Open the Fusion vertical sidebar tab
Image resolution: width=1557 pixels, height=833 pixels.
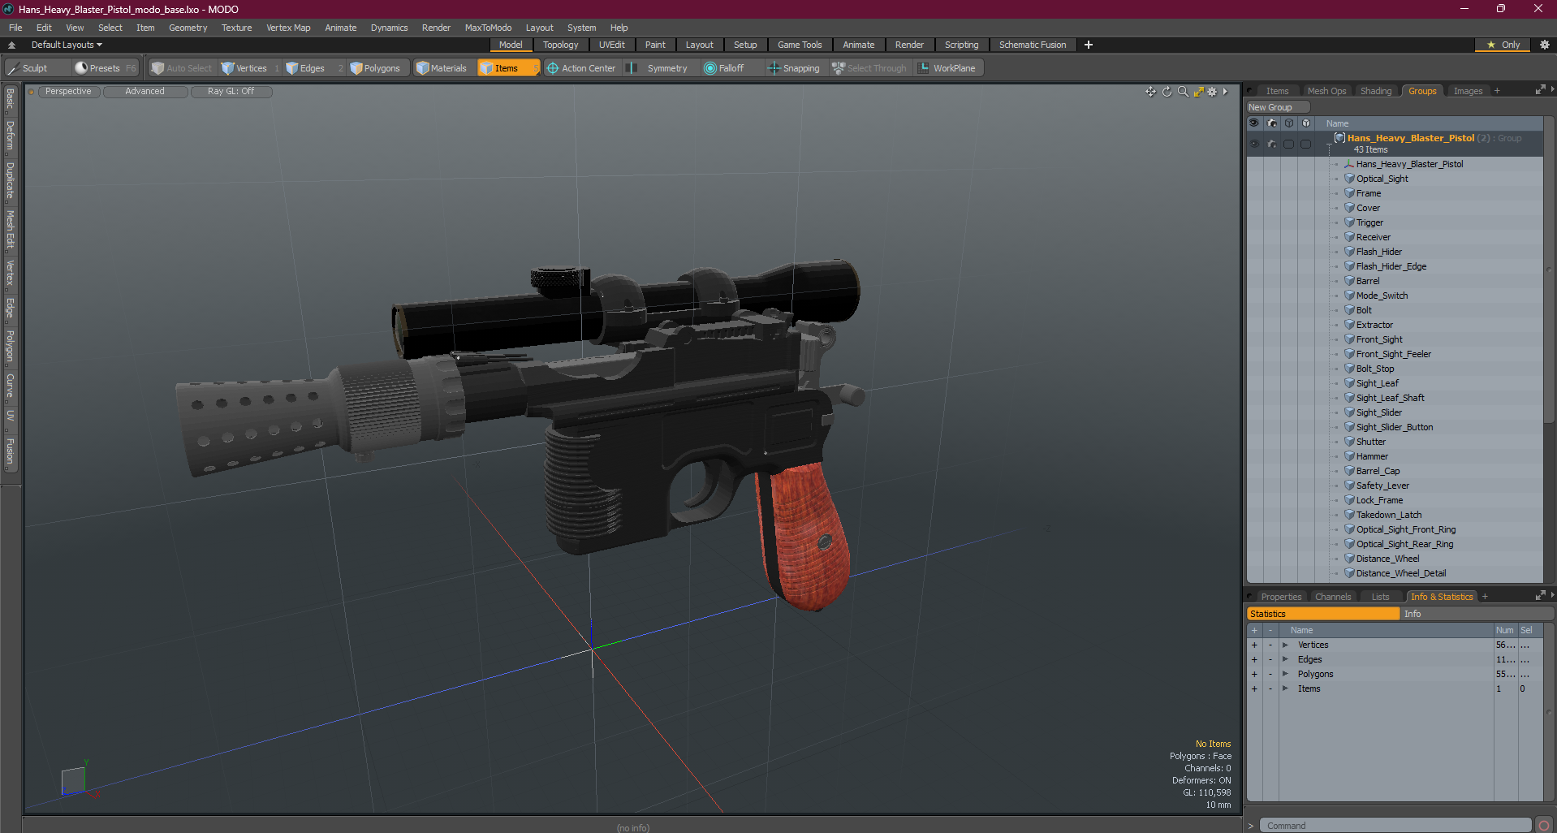11,451
